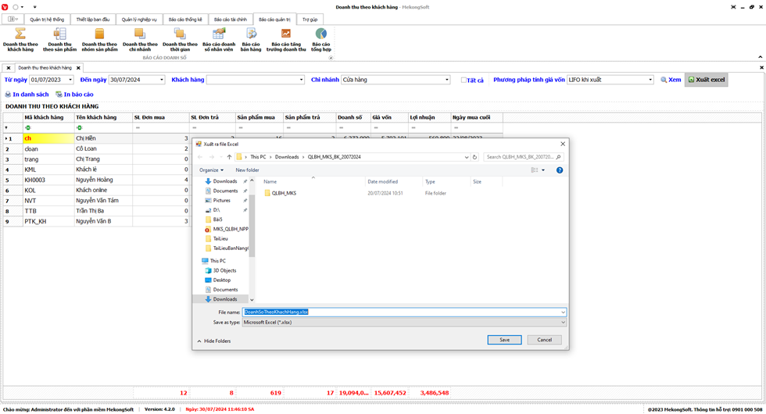The width and height of the screenshot is (766, 414).
Task: Open Báo cáo tăng trưởng doanh thu icon
Action: pos(286,34)
